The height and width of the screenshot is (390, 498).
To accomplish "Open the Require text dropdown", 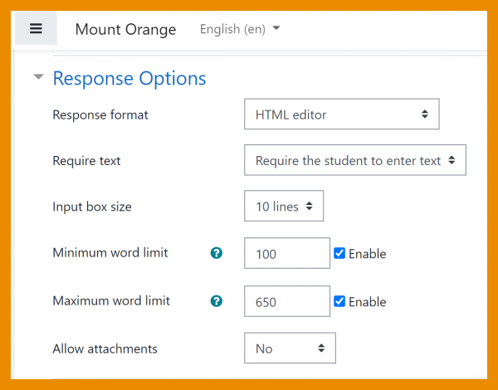I will pyautogui.click(x=355, y=160).
